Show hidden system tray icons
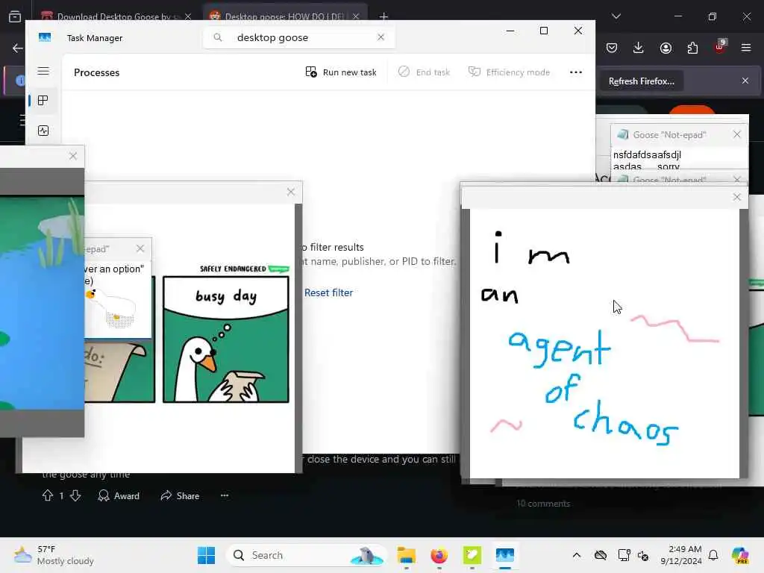 click(x=577, y=555)
